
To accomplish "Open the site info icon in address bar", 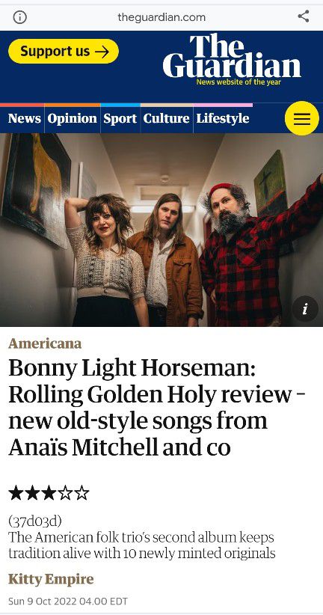I will [x=19, y=17].
